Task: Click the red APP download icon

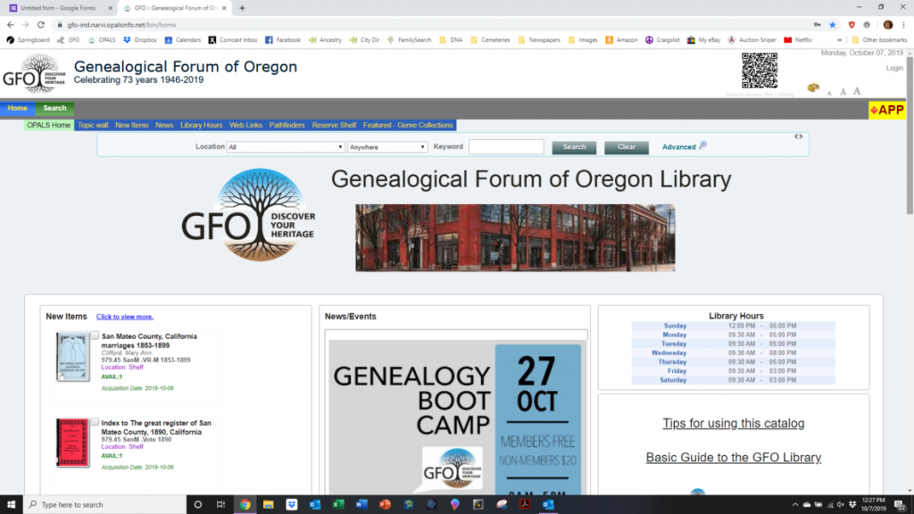Action: tap(887, 110)
